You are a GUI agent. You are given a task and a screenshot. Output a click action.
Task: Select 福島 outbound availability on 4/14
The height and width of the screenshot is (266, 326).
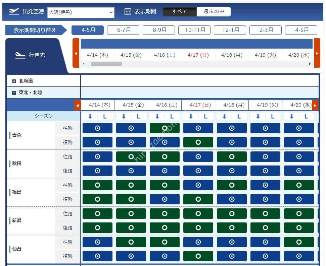pyautogui.click(x=97, y=185)
